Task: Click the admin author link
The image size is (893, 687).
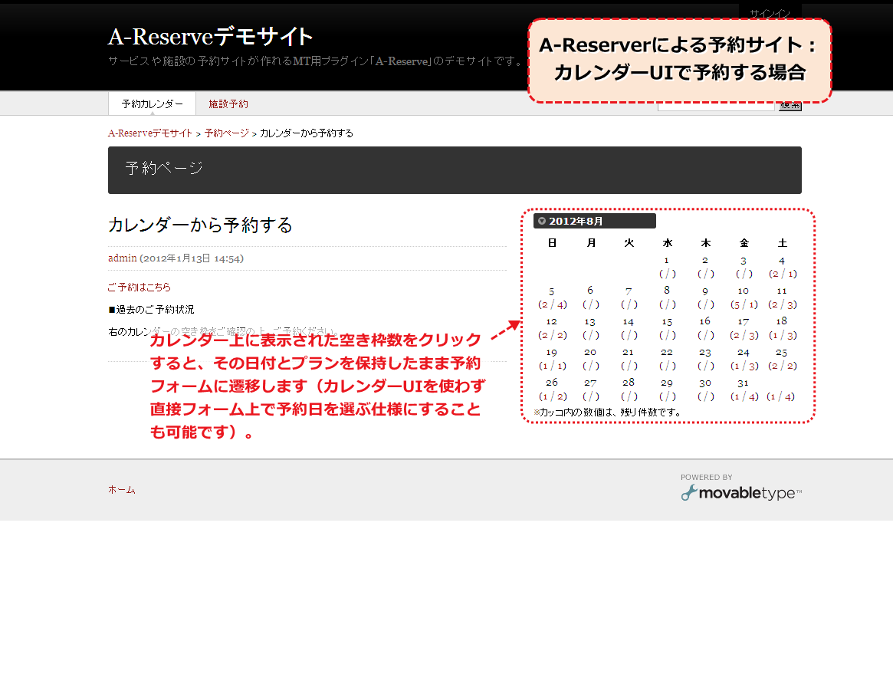Action: click(122, 258)
